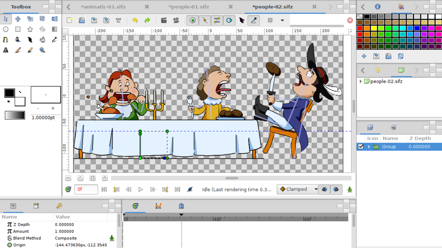This screenshot has height=248, width=442.
Task: Click the Render clapperboard icon
Action: [x=163, y=20]
